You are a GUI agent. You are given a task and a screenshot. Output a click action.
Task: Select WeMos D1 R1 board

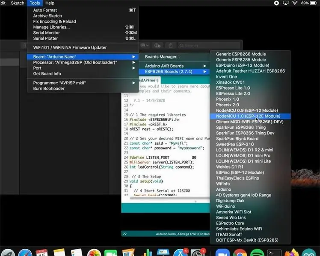250,167
